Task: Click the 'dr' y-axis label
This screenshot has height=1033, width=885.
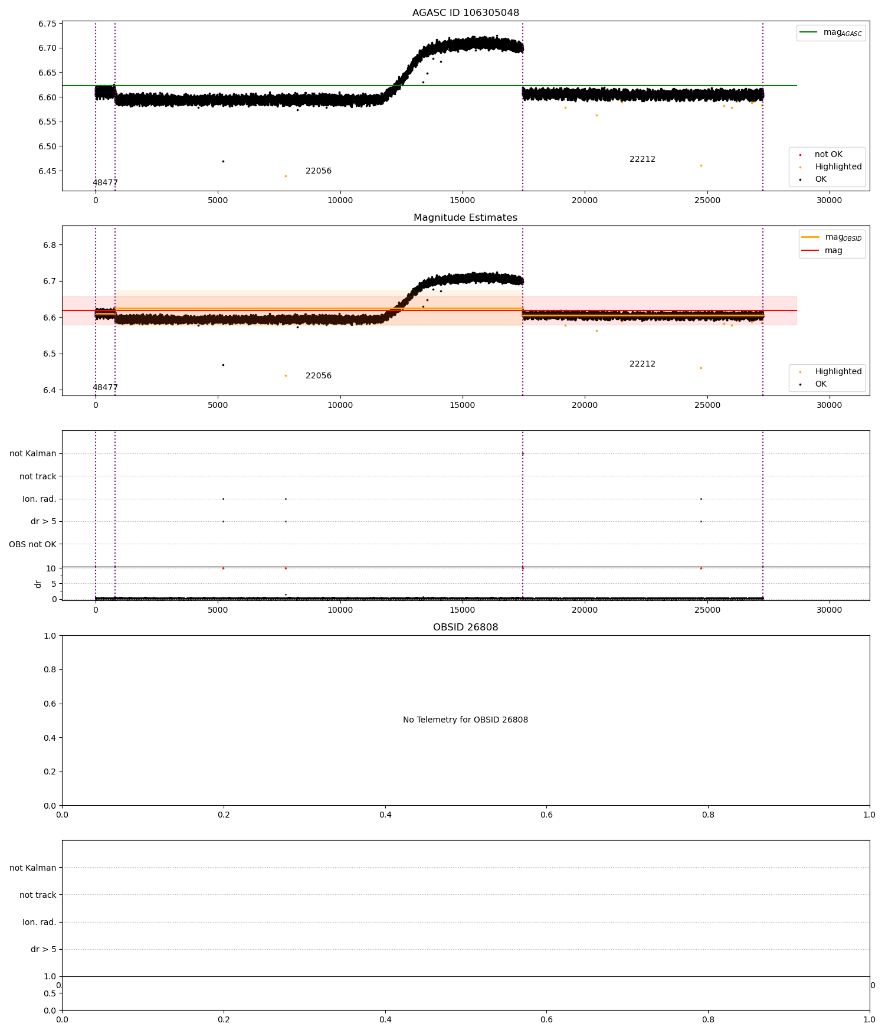Action: point(38,584)
